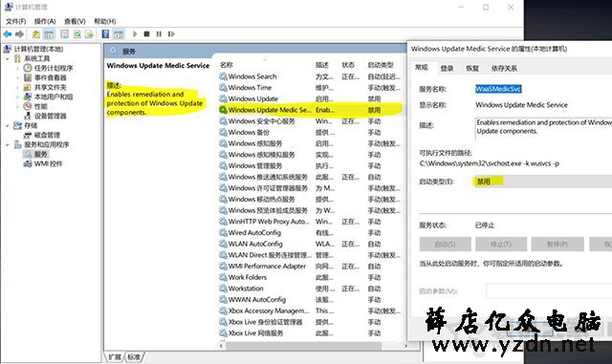This screenshot has height=364, width=612.
Task: Click the Start Service play icon
Action: tap(135, 34)
